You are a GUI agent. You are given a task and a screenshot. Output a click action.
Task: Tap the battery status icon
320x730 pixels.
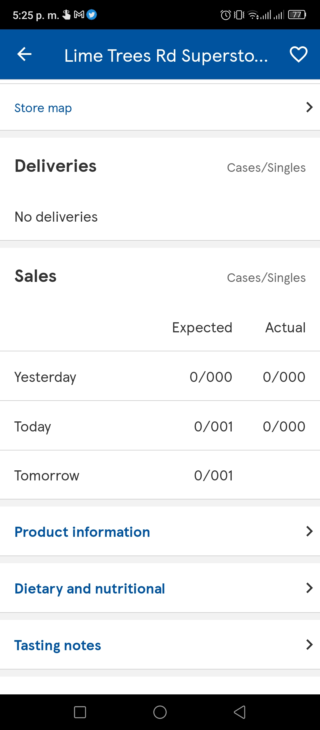click(297, 15)
